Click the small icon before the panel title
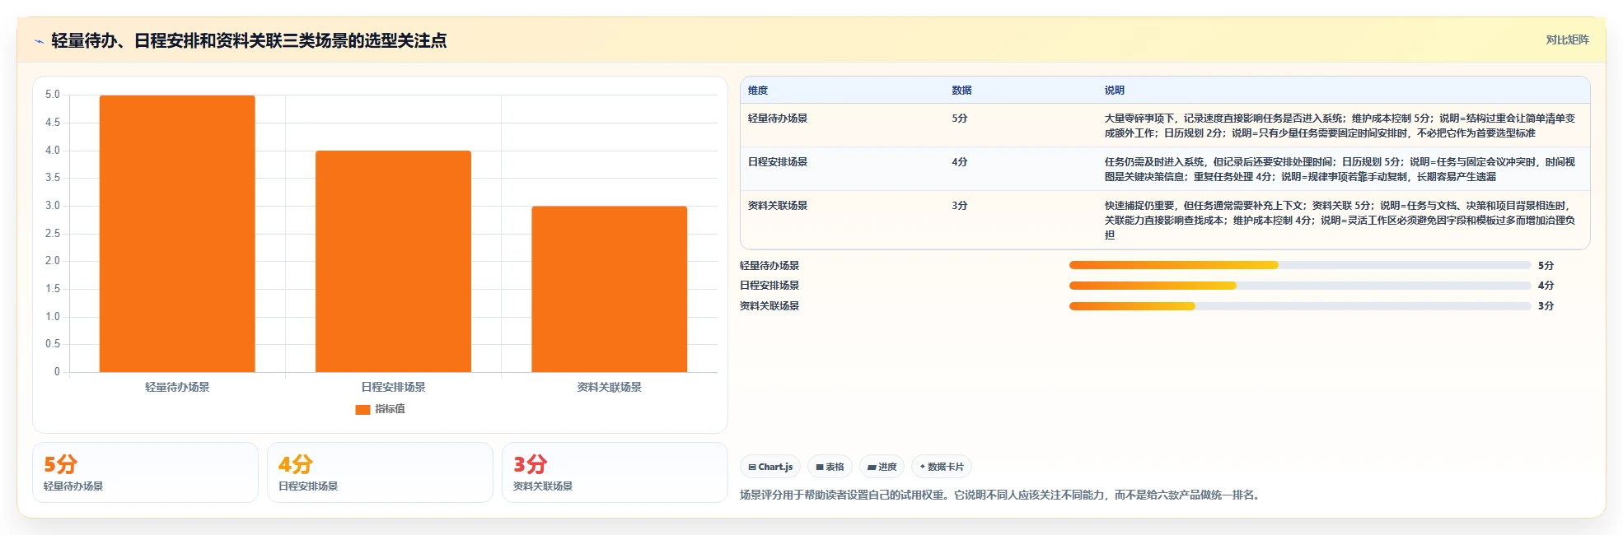The height and width of the screenshot is (535, 1623). [x=39, y=41]
